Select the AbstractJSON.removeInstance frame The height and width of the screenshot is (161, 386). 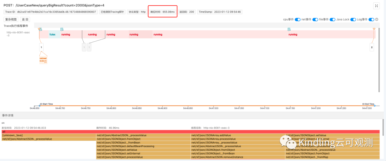point(238,157)
